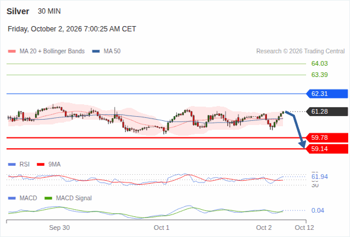
Task: Click the 61.94 RSI value label
Action: point(320,177)
